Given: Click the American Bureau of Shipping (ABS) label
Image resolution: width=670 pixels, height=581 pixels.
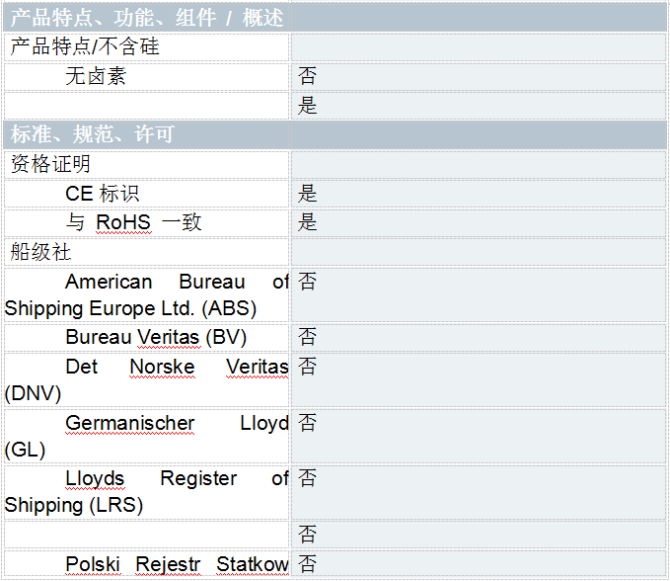Looking at the screenshot, I should (x=147, y=295).
